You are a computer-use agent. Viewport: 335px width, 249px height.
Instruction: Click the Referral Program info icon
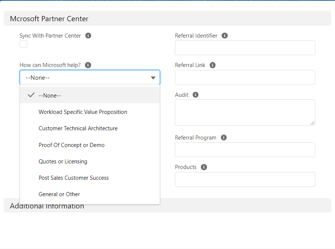(x=224, y=138)
